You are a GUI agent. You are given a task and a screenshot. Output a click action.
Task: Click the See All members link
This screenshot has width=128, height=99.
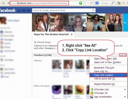tap(123, 55)
